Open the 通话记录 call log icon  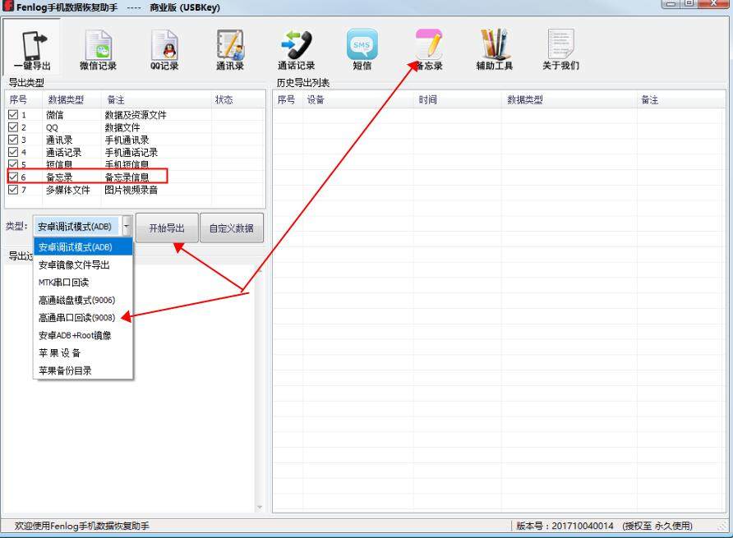[x=297, y=49]
